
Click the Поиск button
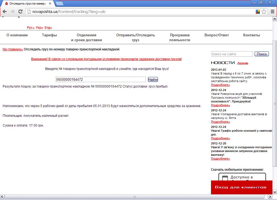click(x=262, y=54)
